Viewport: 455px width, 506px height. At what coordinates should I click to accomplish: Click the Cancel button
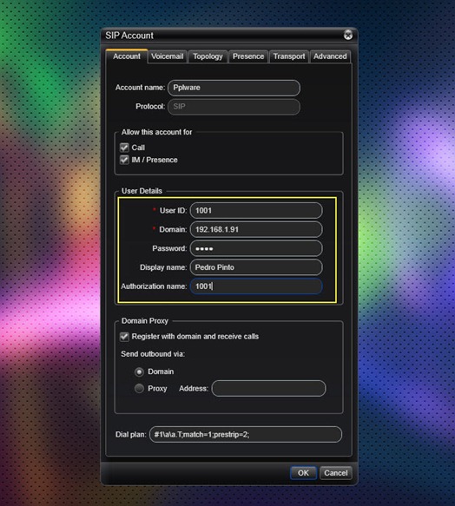[x=335, y=473]
